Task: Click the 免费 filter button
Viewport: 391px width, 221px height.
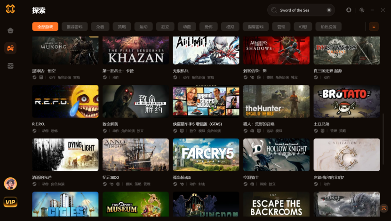Action: click(x=100, y=27)
